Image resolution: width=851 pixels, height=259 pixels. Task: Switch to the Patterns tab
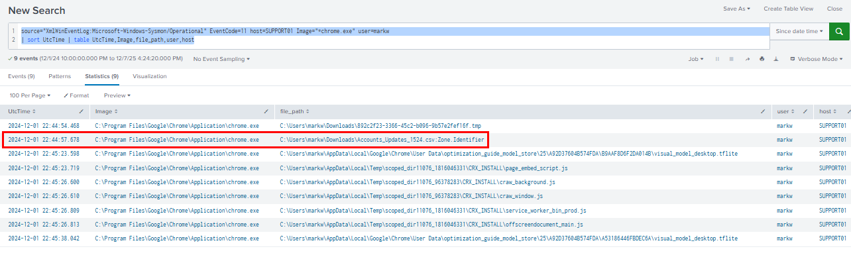tap(60, 76)
